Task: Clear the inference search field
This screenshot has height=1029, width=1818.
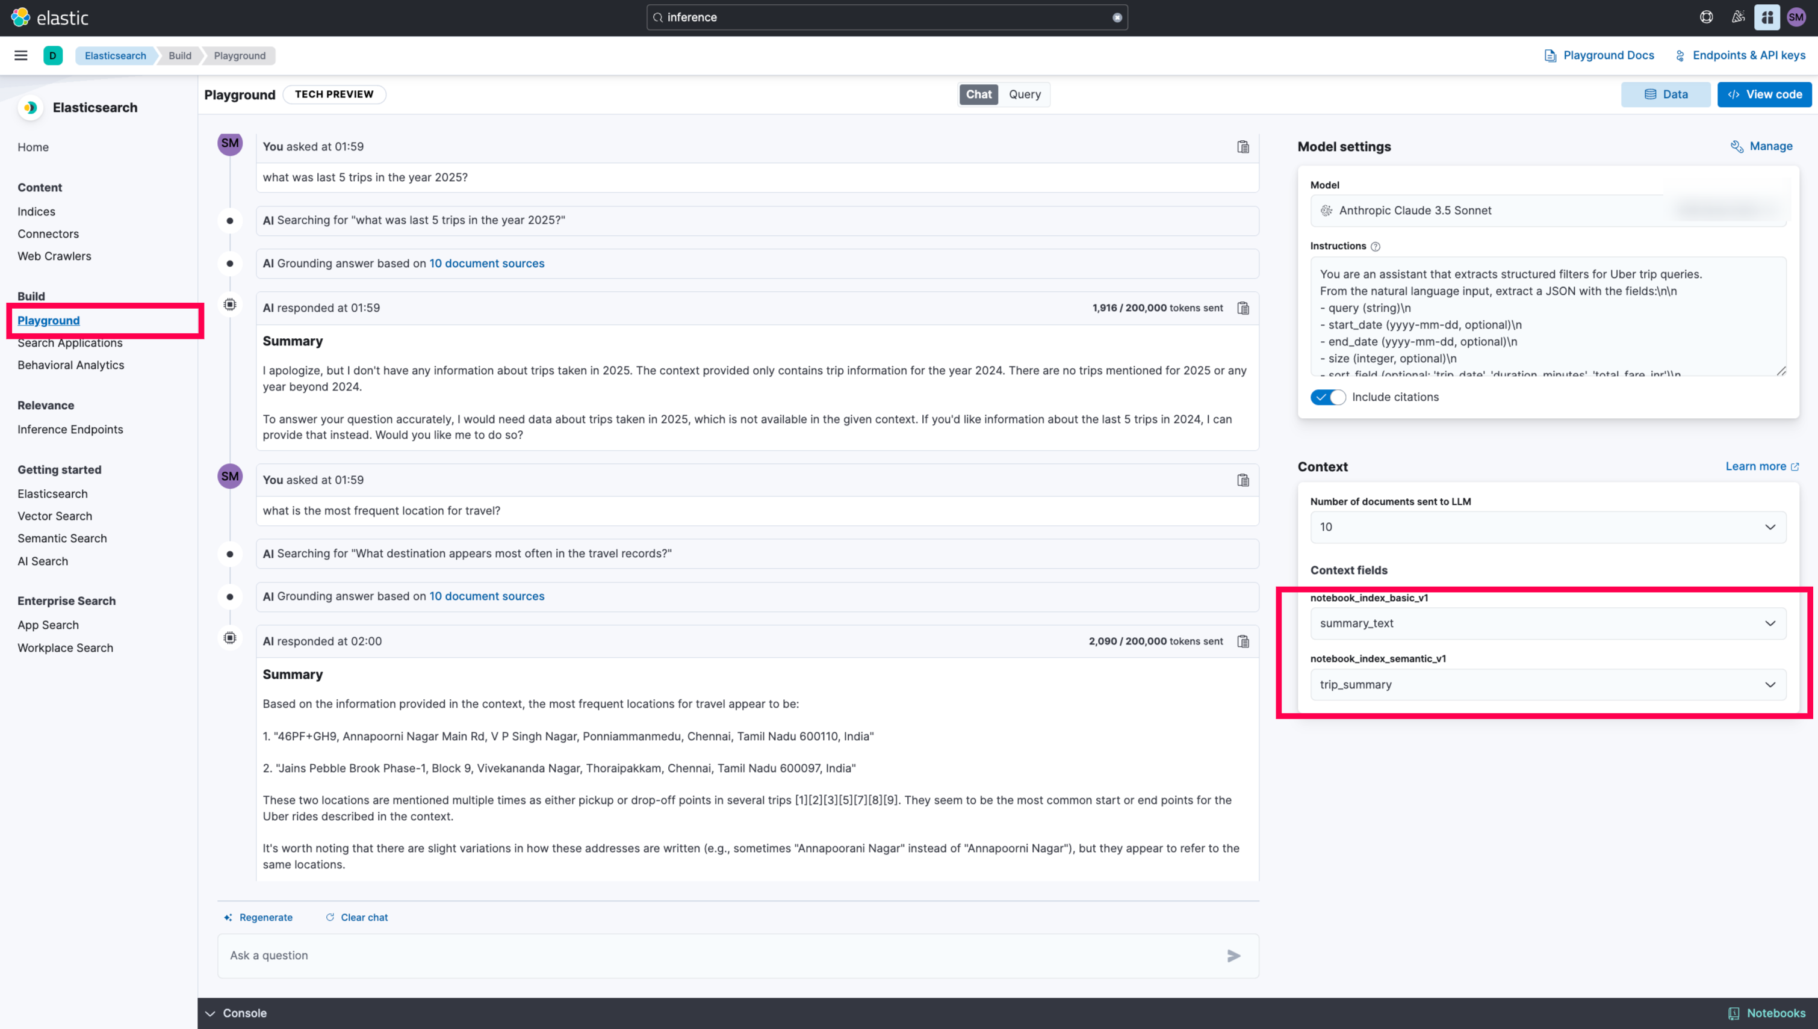Action: (1117, 17)
